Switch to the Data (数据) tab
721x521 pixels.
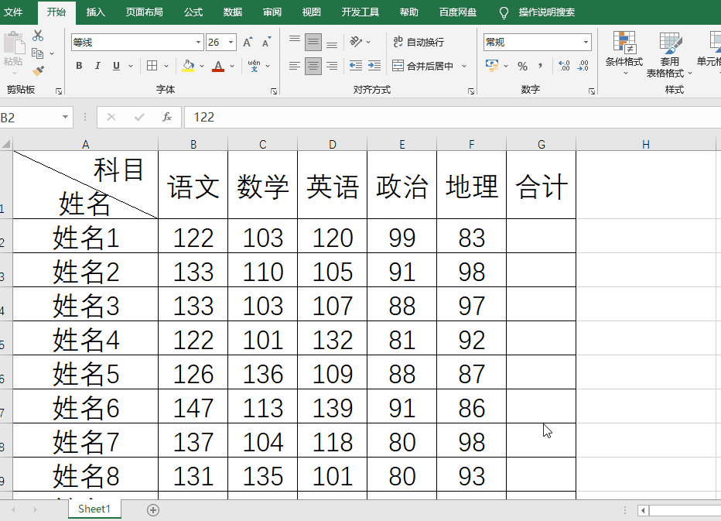[x=233, y=12]
